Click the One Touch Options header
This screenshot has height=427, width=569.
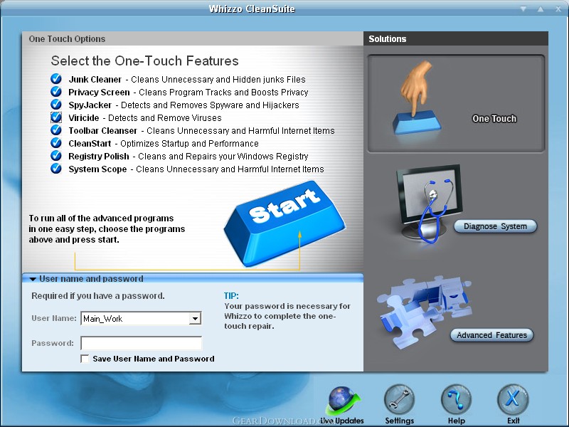pos(193,38)
